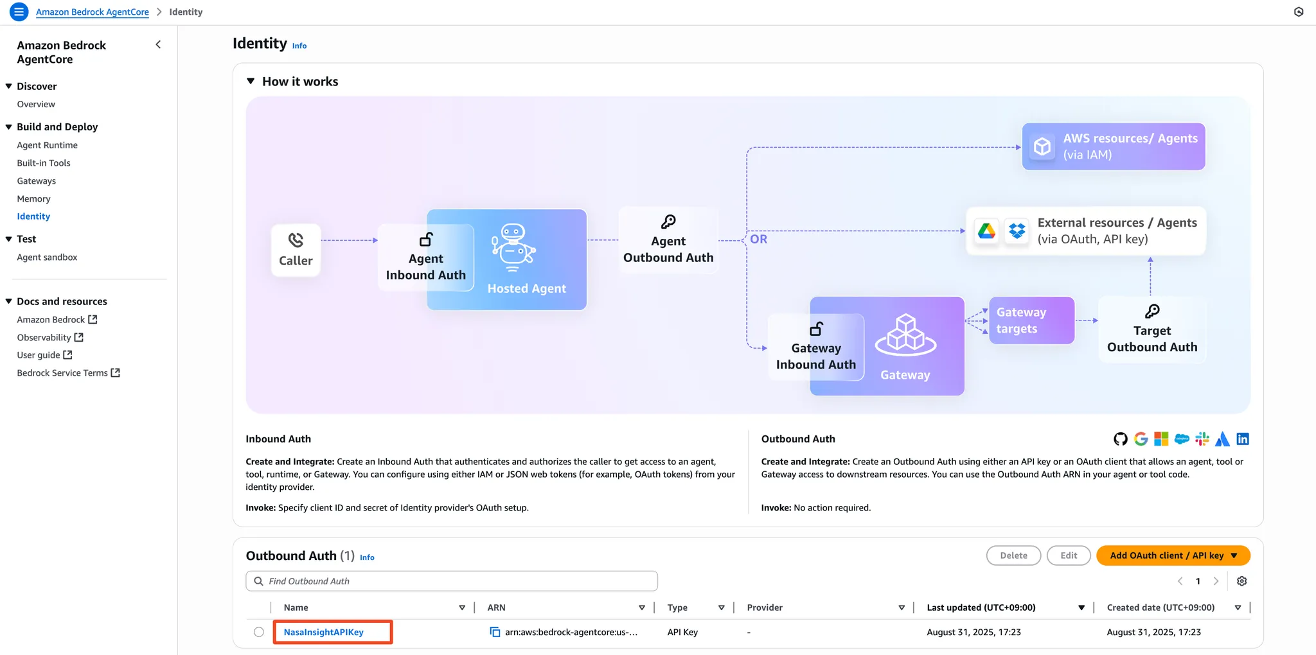Click the Google Drive icon

(986, 231)
